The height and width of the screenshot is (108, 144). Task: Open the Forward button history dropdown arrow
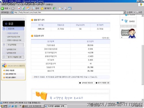[x=16, y=9]
